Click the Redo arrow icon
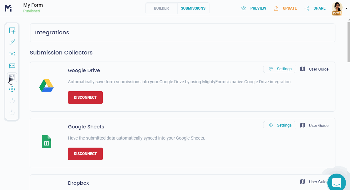This screenshot has height=190, width=350. pos(12,112)
